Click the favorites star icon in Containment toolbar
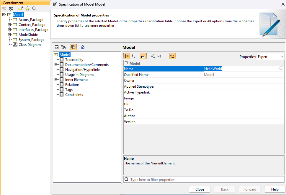 coord(27,8)
